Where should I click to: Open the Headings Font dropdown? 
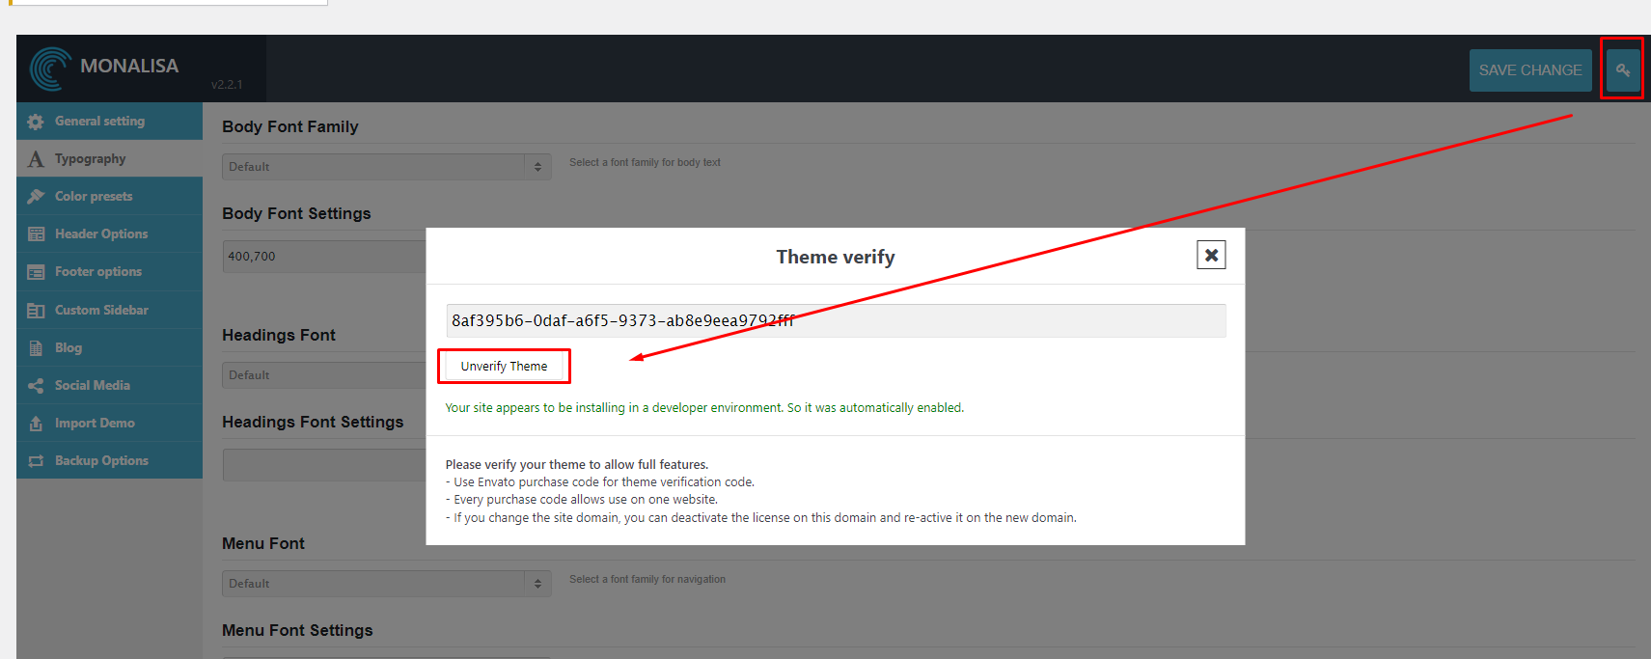[324, 374]
